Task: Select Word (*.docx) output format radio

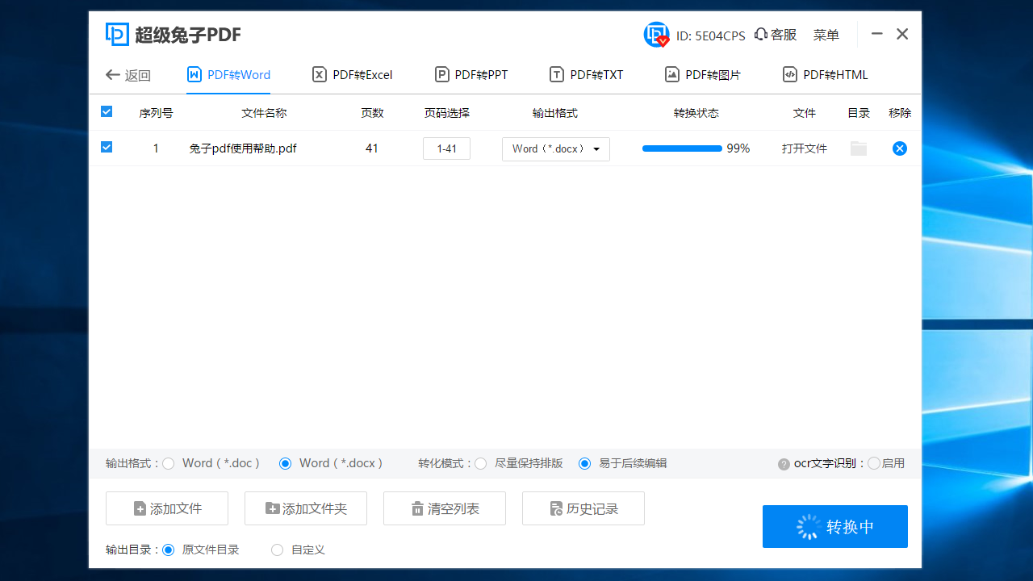Action: pos(285,464)
